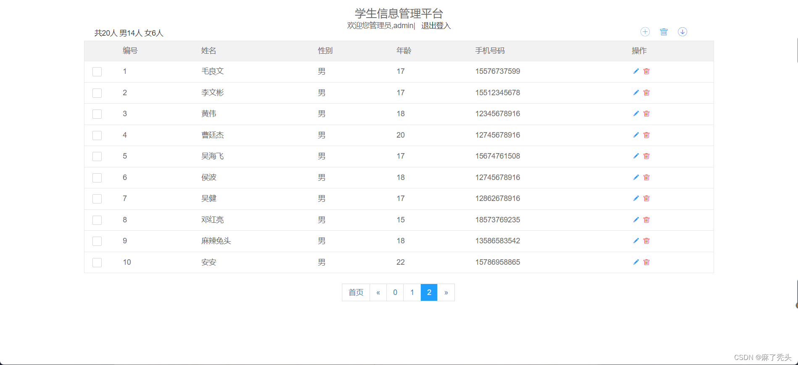Click the download export arrow icon
The image size is (798, 365).
click(682, 32)
